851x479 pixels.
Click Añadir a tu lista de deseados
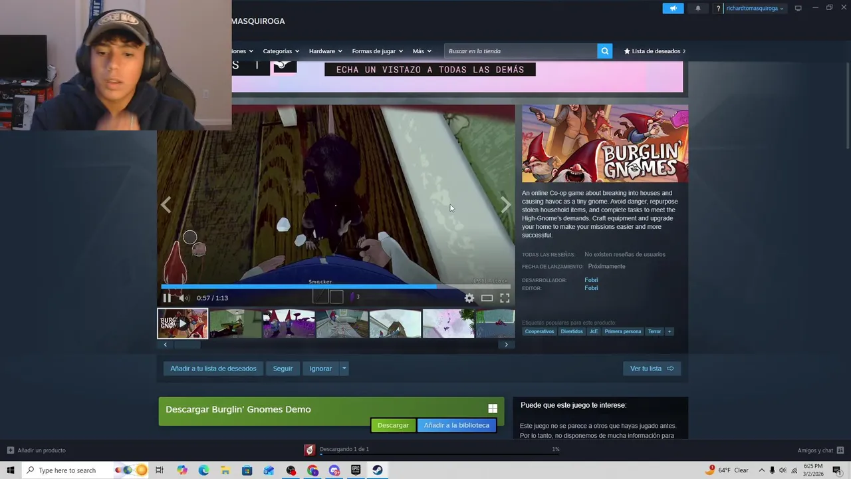[x=213, y=369]
